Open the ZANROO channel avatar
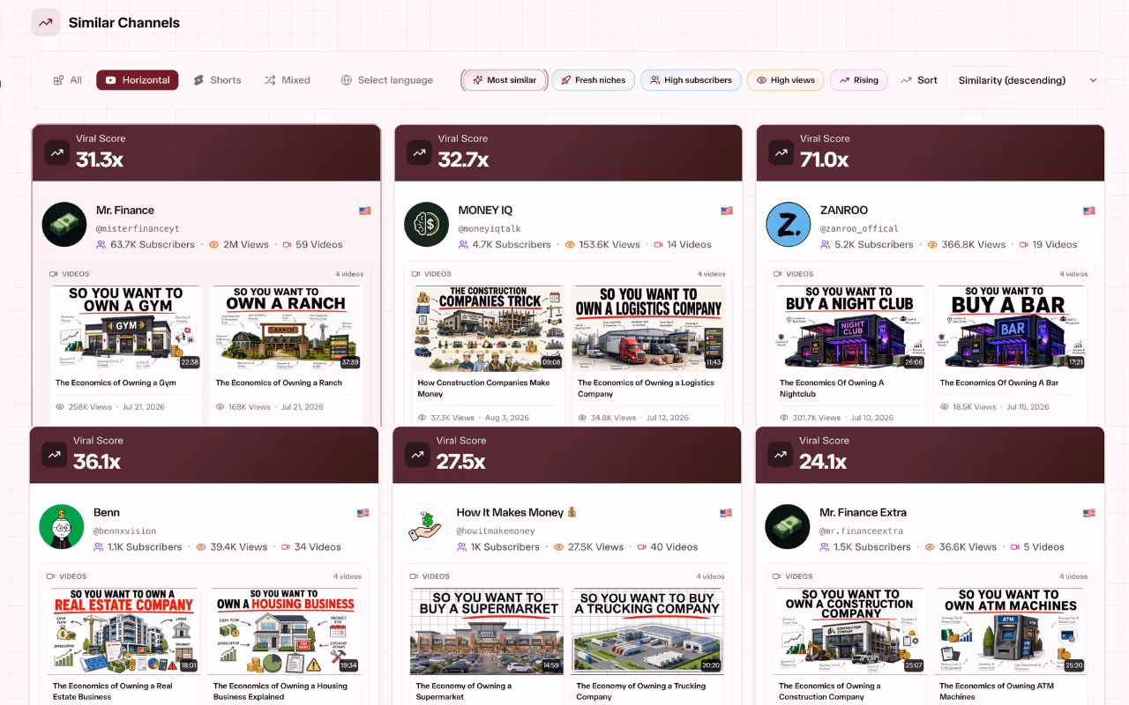The image size is (1129, 705). [789, 225]
